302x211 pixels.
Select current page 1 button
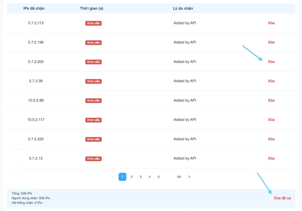(122, 177)
